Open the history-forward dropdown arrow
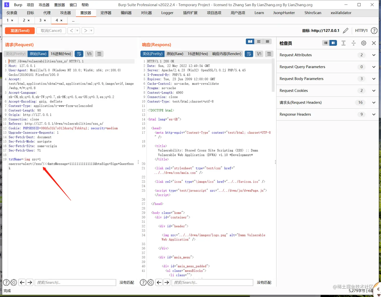The image size is (381, 297). click(x=91, y=31)
